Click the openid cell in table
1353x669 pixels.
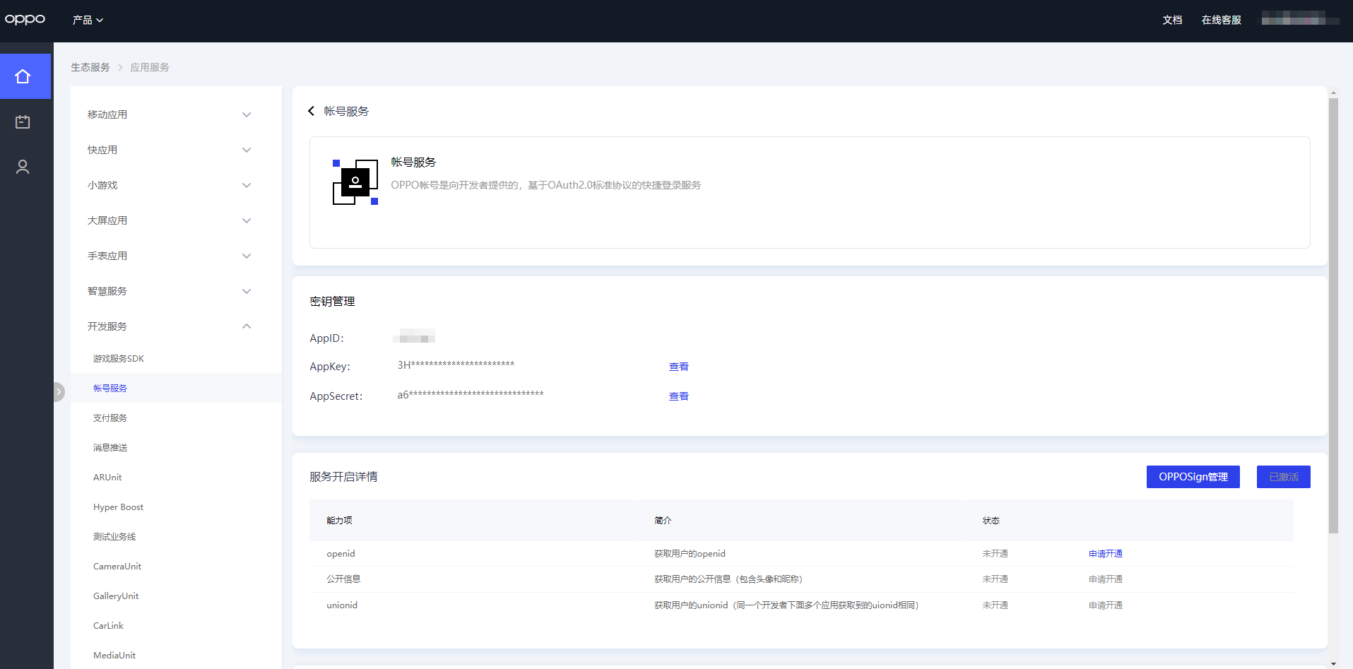pos(341,554)
